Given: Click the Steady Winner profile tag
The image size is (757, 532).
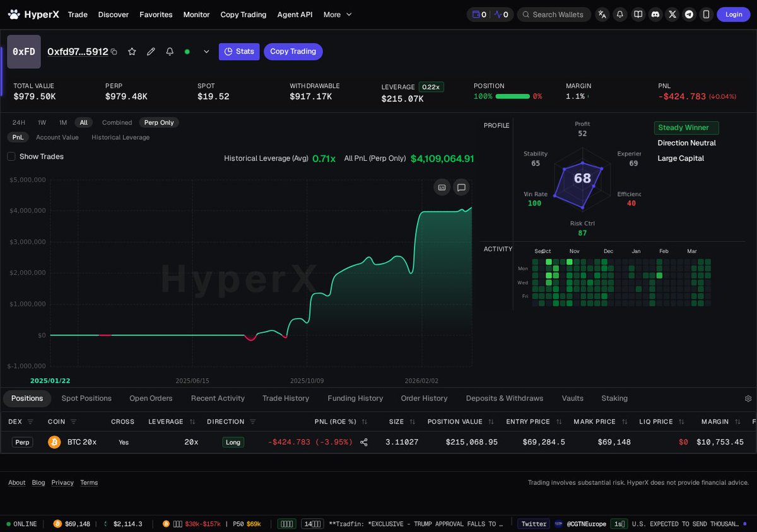Looking at the screenshot, I should 686,128.
